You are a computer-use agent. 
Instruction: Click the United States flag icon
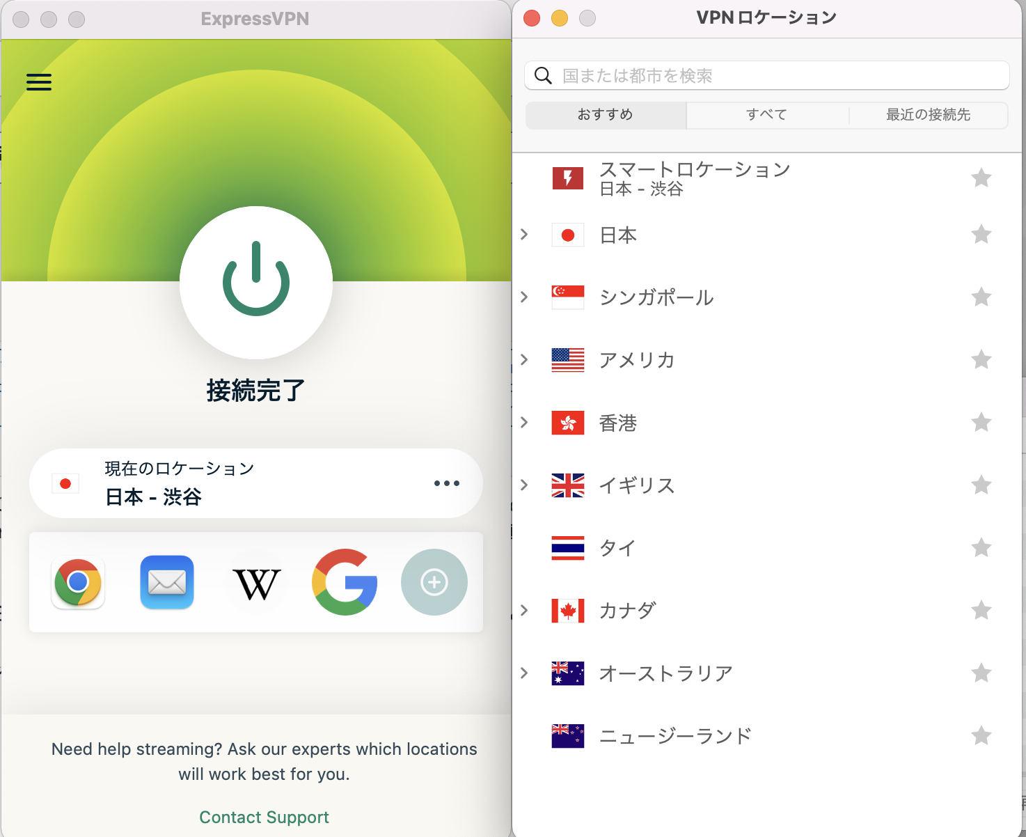click(568, 360)
